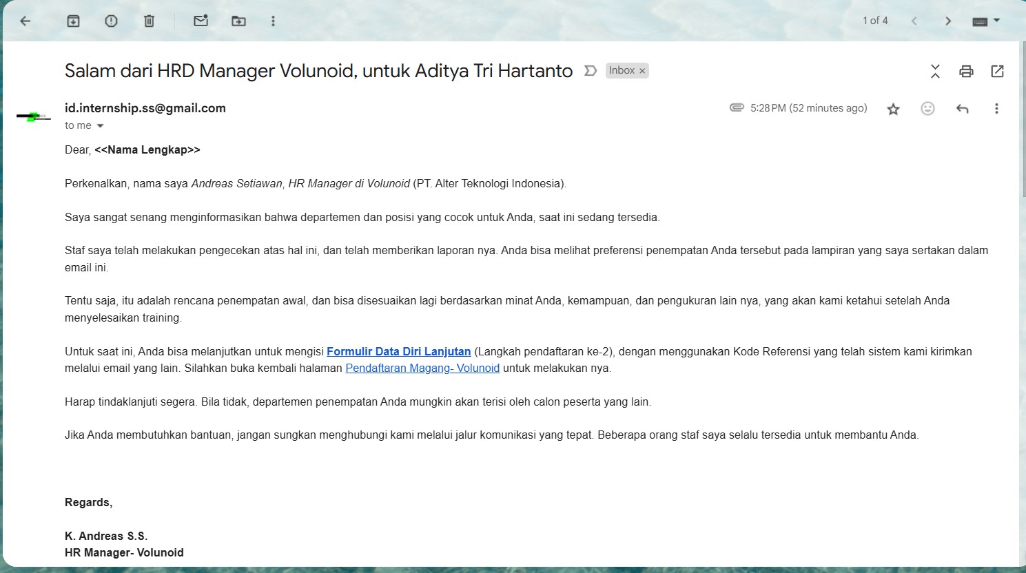Click the Inbox label chip

(622, 70)
